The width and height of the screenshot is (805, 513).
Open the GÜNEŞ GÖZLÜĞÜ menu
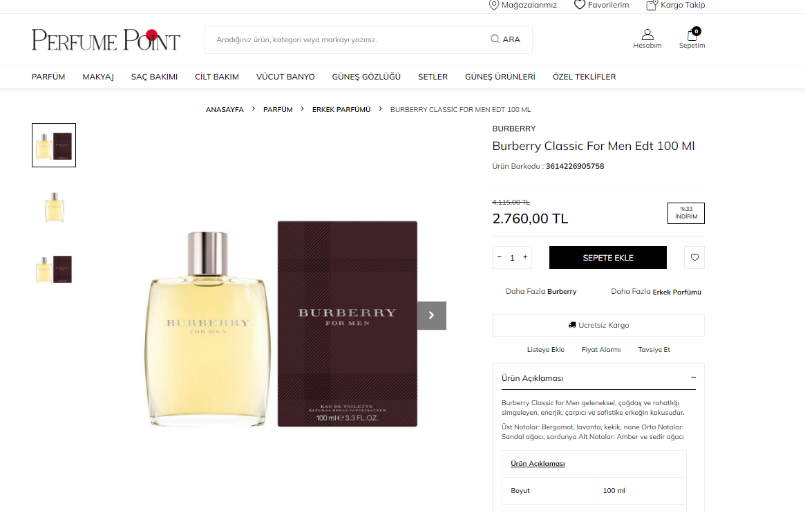pyautogui.click(x=366, y=77)
